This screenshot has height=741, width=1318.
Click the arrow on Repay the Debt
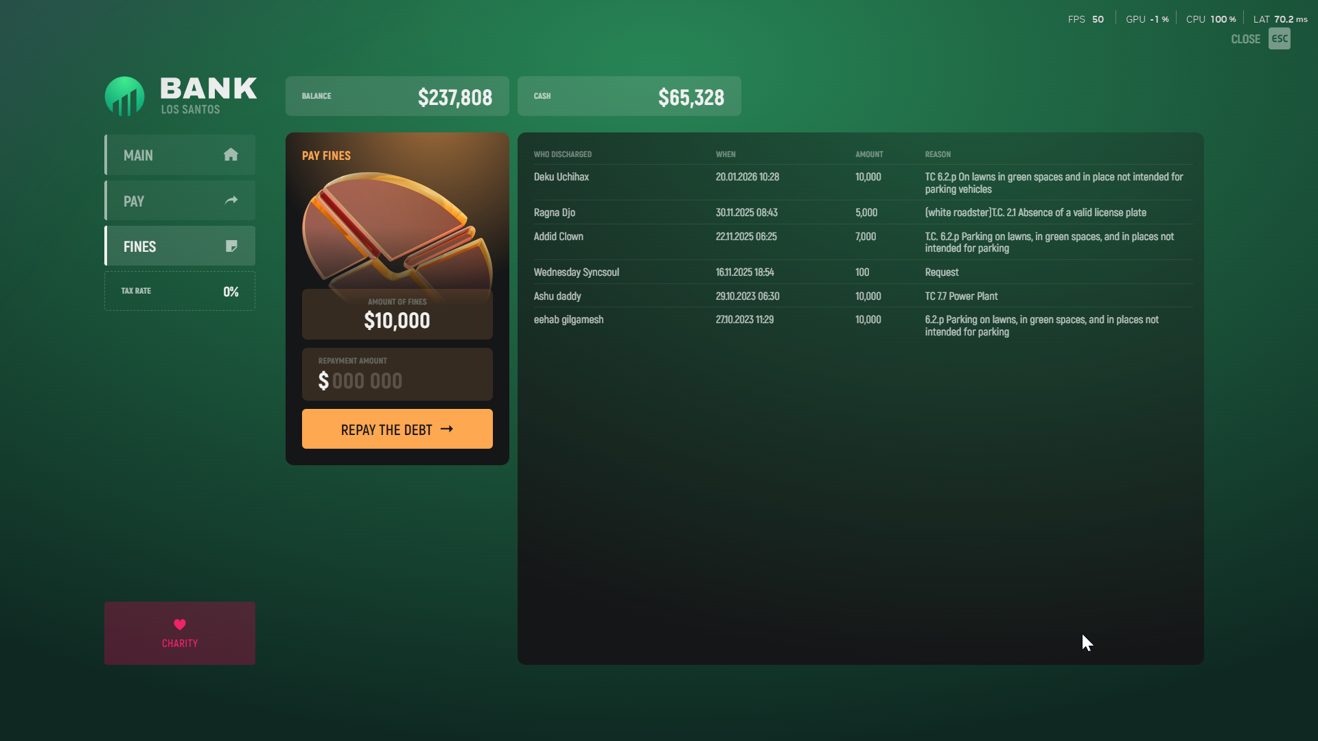click(447, 429)
